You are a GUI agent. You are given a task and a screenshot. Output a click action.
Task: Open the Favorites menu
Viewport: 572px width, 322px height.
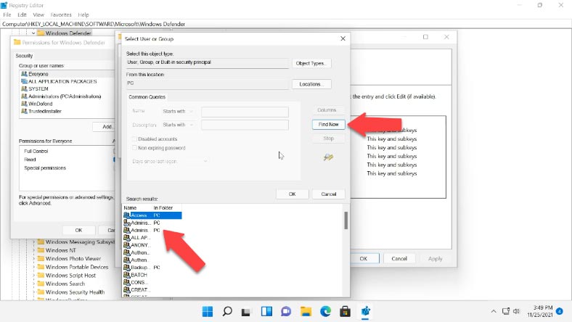click(x=61, y=15)
